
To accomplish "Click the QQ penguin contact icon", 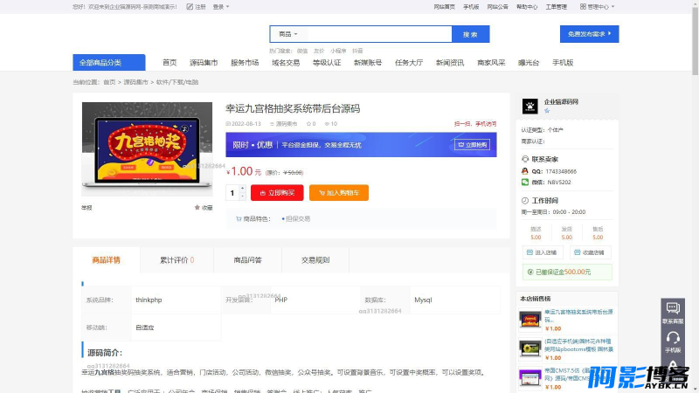I will (525, 171).
